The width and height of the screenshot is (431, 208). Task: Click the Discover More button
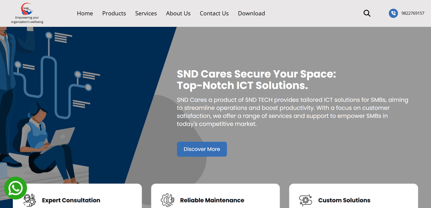point(202,149)
